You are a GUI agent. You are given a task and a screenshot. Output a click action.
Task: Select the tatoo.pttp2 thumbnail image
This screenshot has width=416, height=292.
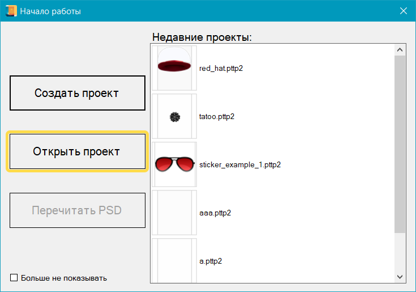174,117
